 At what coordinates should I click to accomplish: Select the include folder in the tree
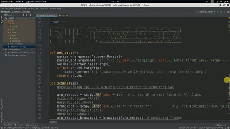[14, 27]
